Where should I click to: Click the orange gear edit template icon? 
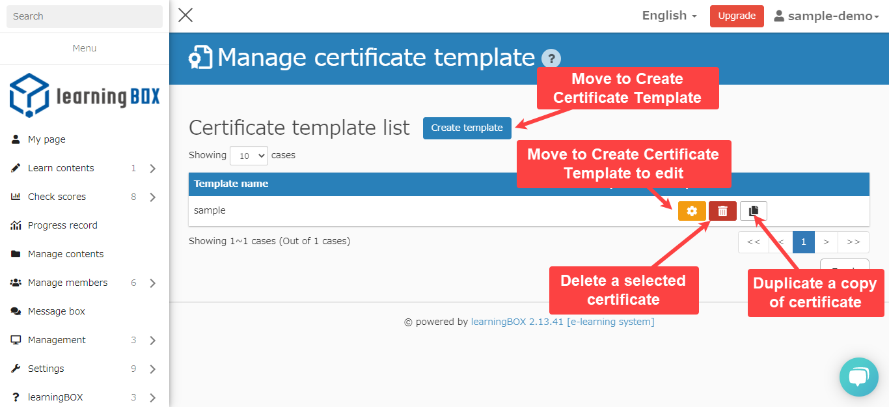(x=692, y=211)
